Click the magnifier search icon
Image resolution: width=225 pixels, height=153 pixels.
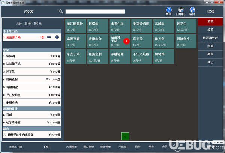click(61, 12)
